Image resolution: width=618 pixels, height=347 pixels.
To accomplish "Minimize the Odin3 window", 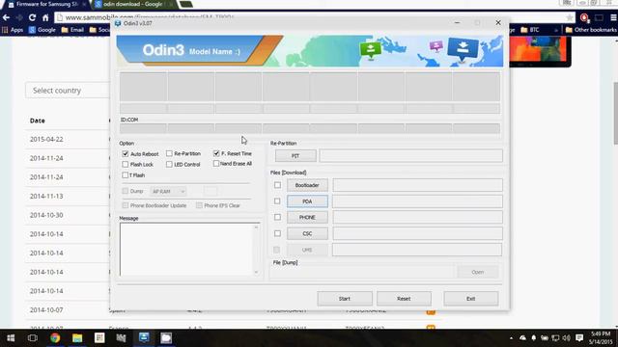I will coord(457,23).
